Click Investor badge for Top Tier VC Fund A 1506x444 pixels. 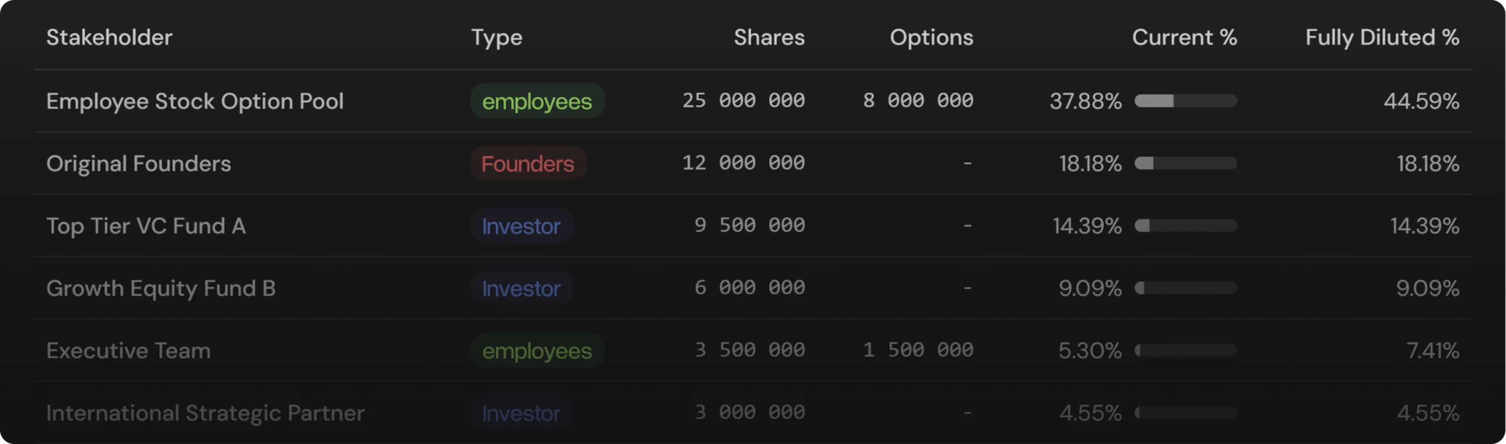521,226
